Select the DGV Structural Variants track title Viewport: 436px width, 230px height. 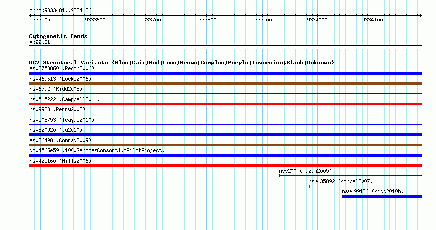coord(182,63)
